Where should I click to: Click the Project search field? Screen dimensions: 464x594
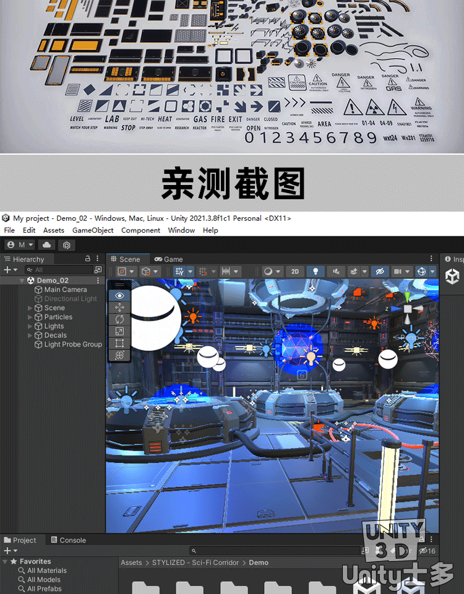pos(275,551)
